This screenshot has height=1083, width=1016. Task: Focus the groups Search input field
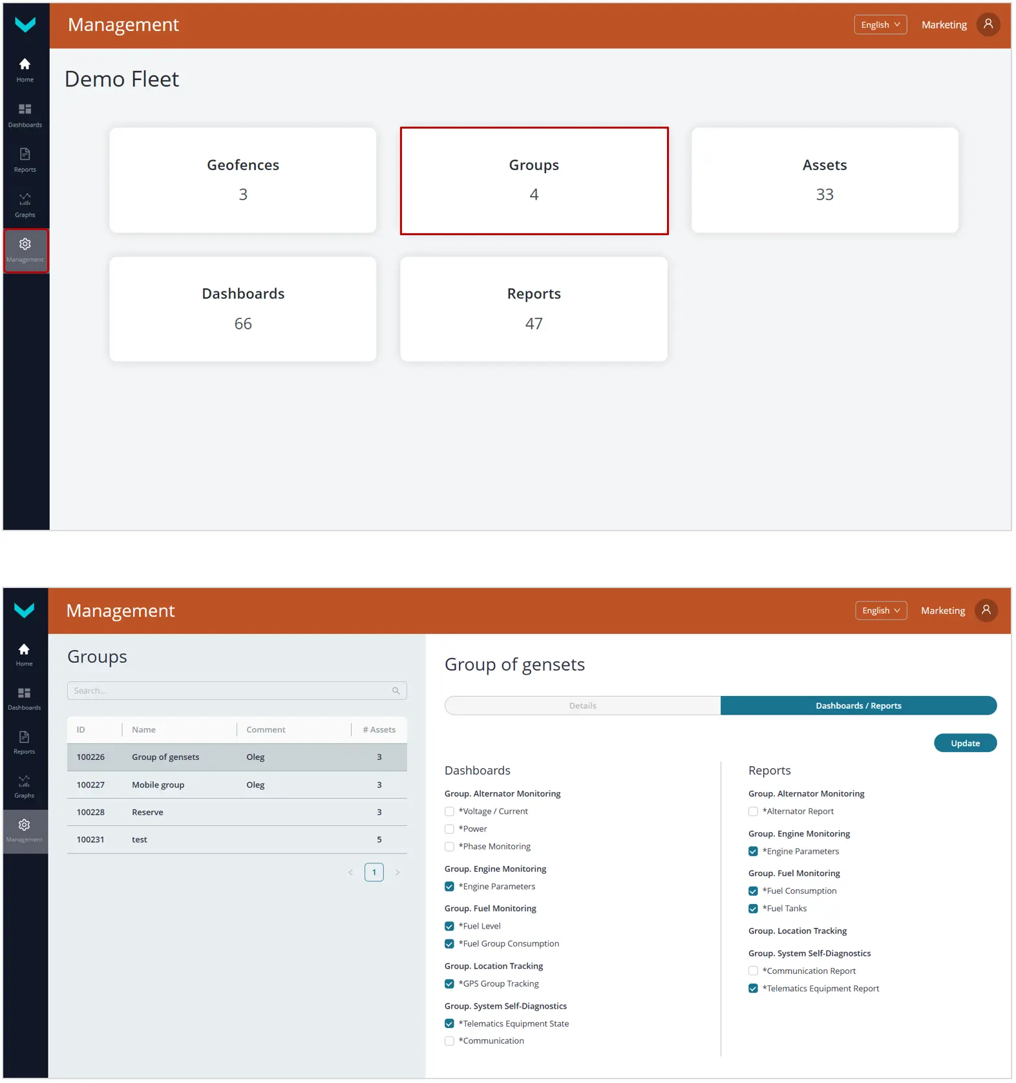[229, 691]
